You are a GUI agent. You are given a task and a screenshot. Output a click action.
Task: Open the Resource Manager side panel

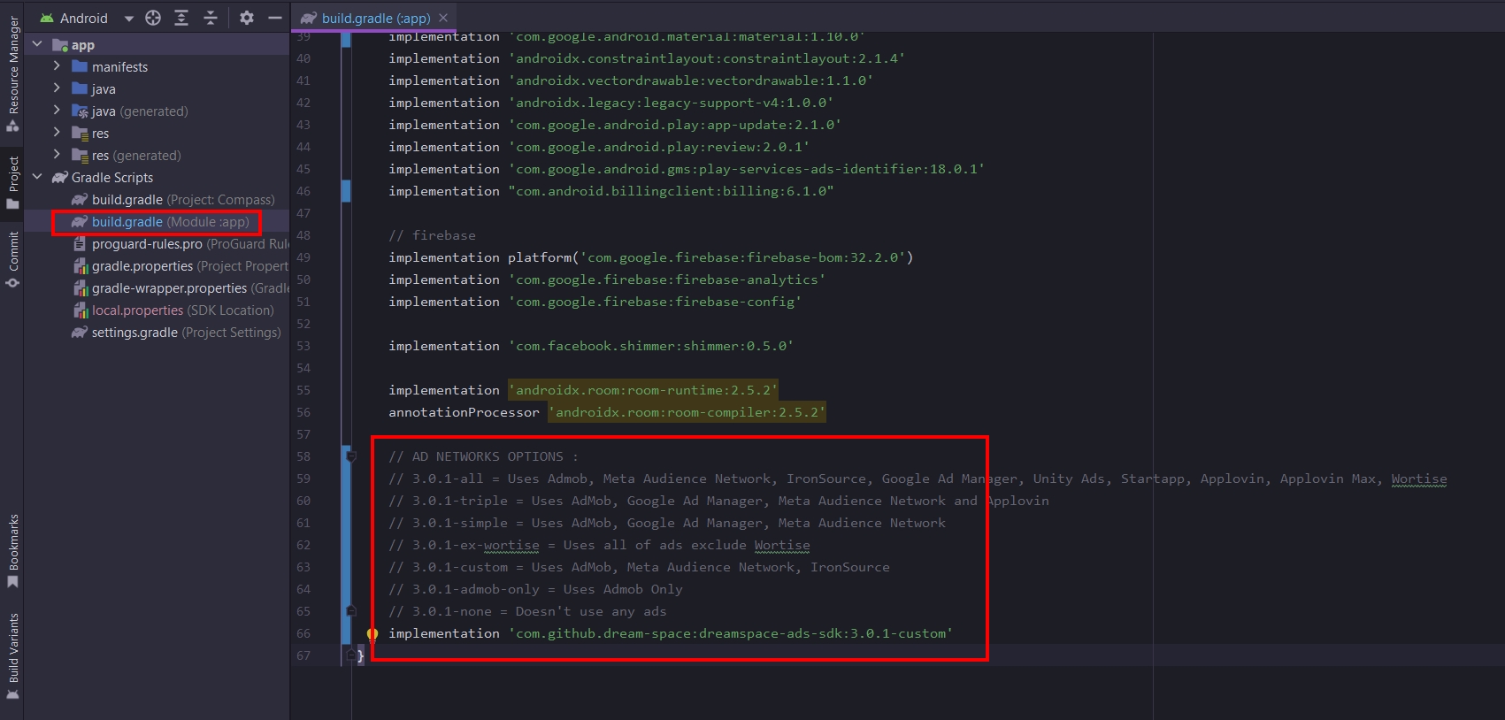pos(12,71)
